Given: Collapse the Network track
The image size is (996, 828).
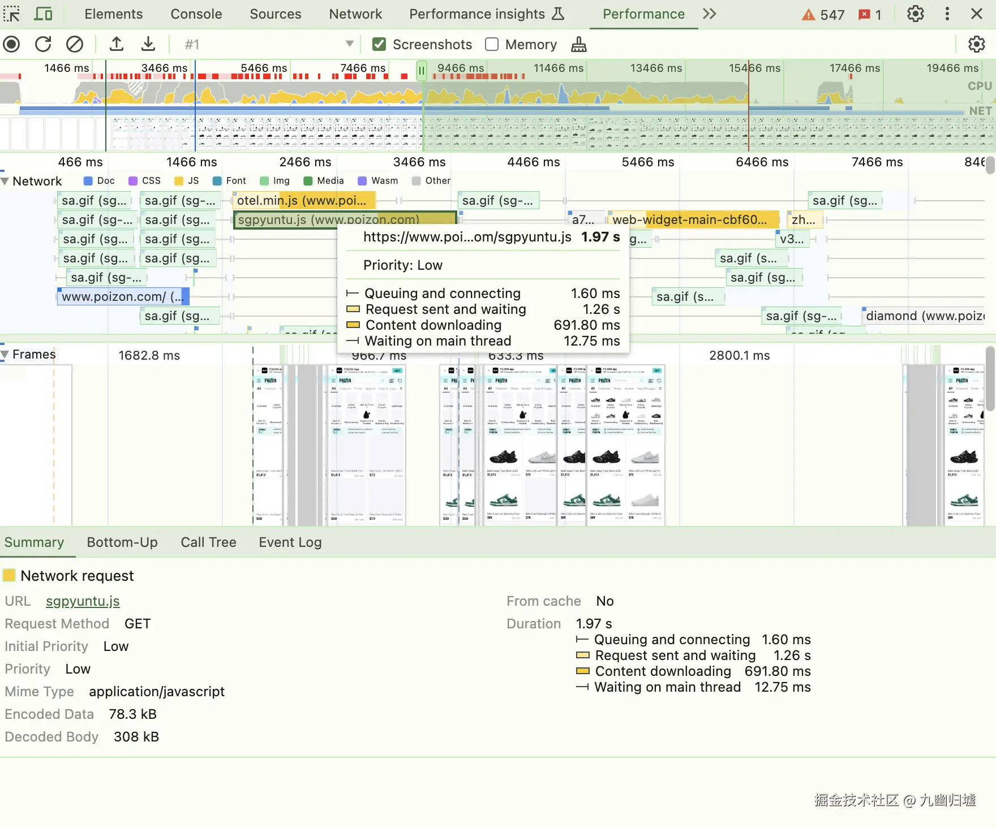Looking at the screenshot, I should [x=5, y=182].
